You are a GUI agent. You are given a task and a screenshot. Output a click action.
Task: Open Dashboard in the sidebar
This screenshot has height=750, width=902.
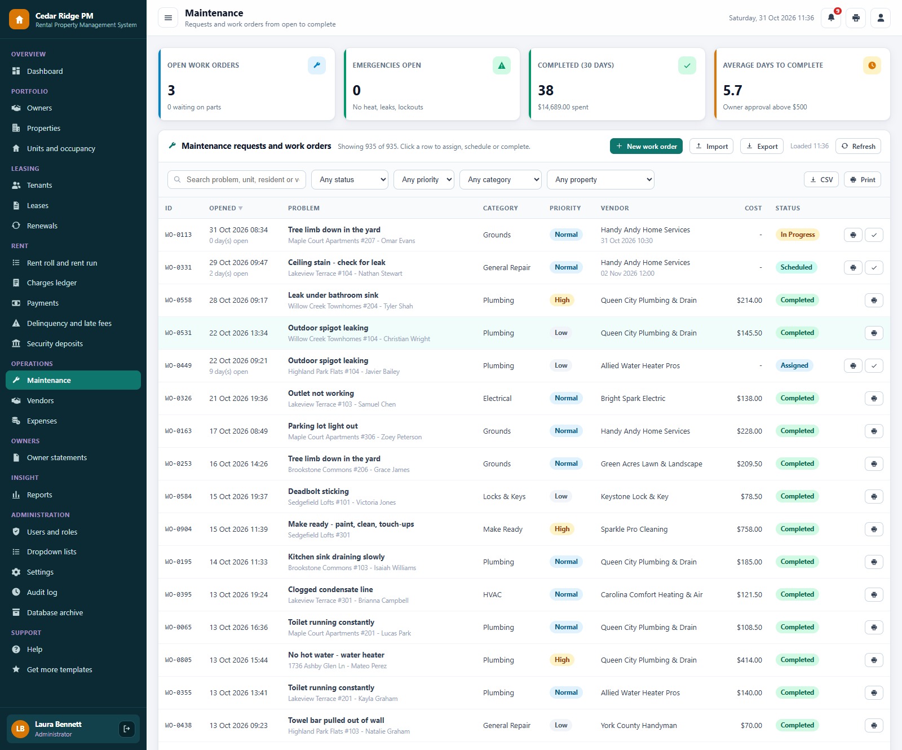[x=73, y=71]
